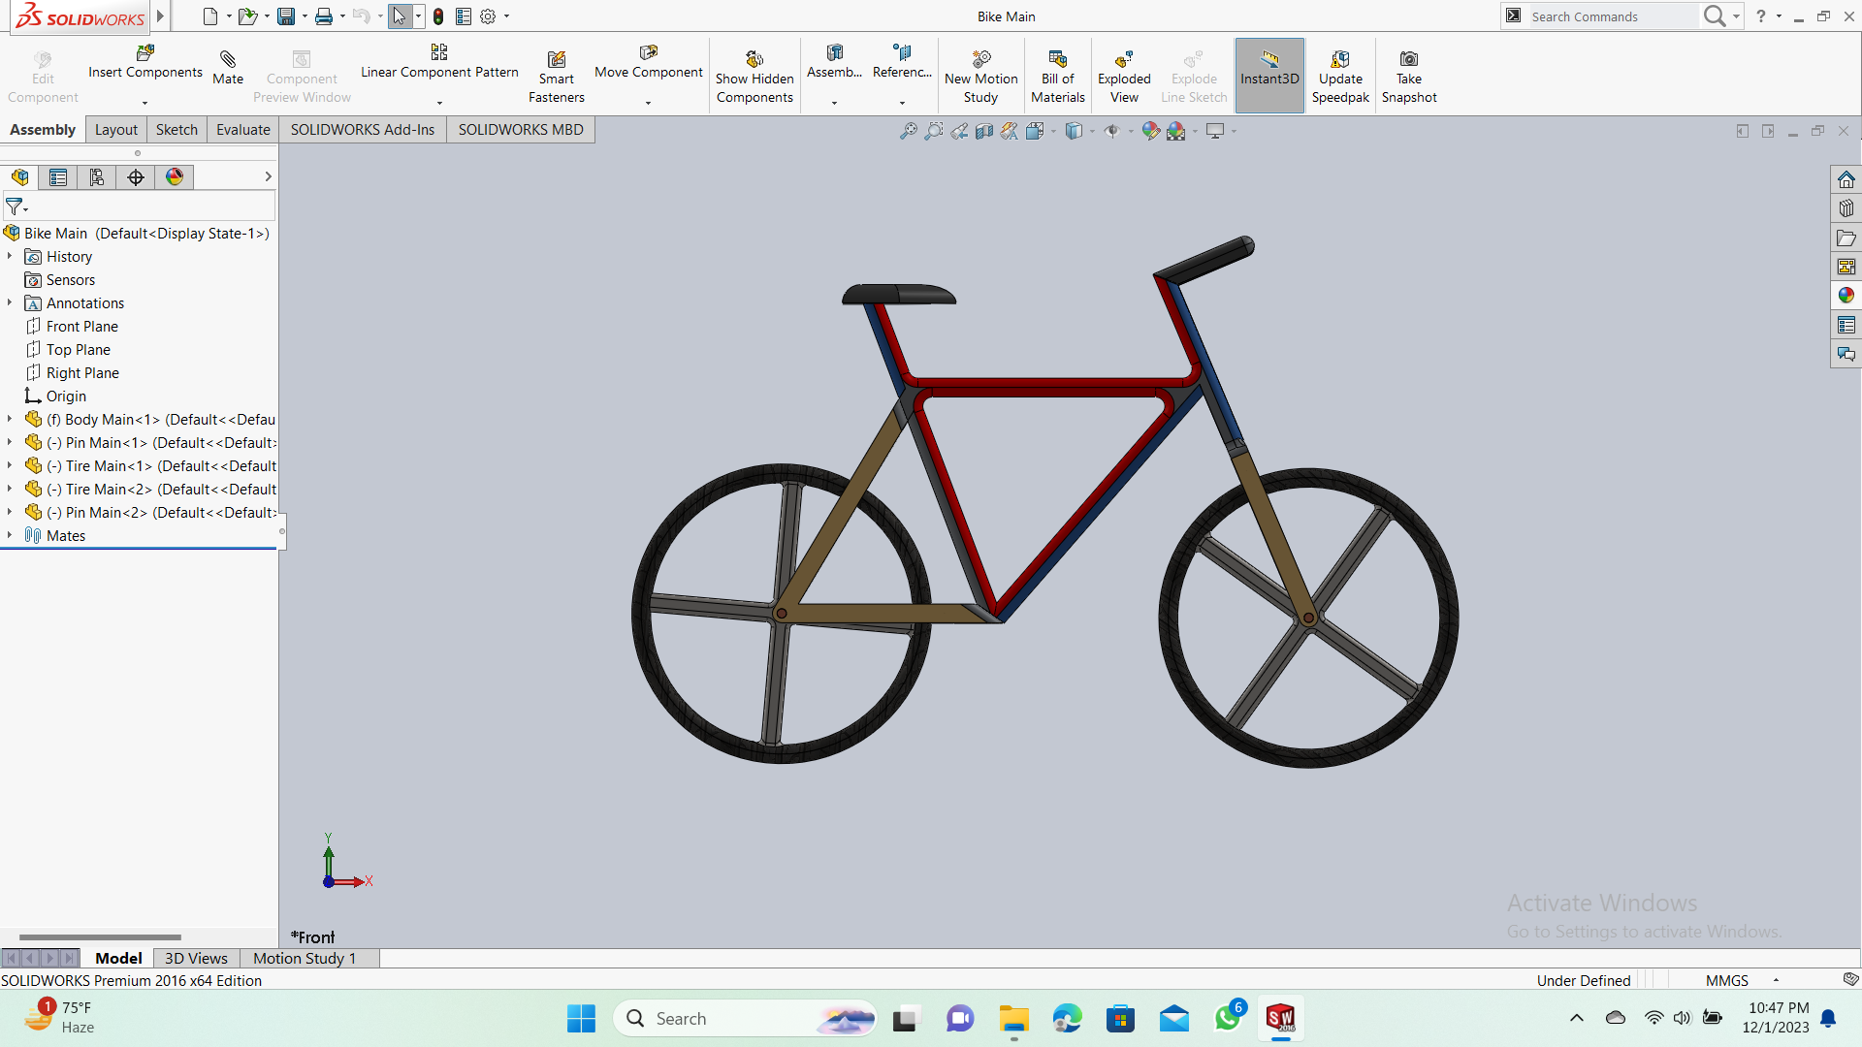Expand Pin Main<2> component
Image resolution: width=1862 pixels, height=1047 pixels.
[10, 512]
